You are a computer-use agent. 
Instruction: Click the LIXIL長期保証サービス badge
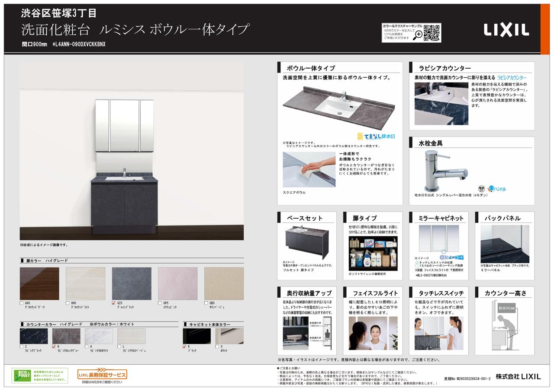(x=102, y=375)
